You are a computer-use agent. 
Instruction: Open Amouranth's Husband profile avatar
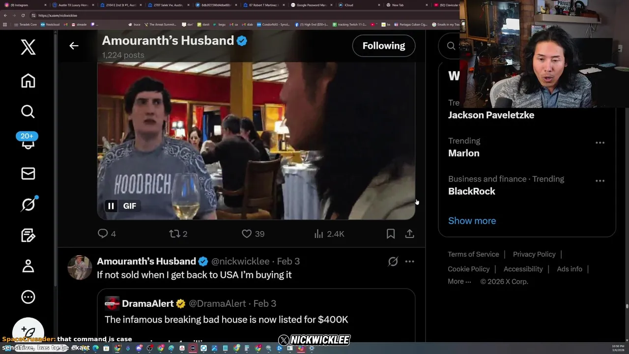[80, 267]
